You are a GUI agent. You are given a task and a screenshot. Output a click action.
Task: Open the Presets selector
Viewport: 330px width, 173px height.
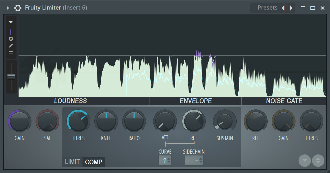267,7
